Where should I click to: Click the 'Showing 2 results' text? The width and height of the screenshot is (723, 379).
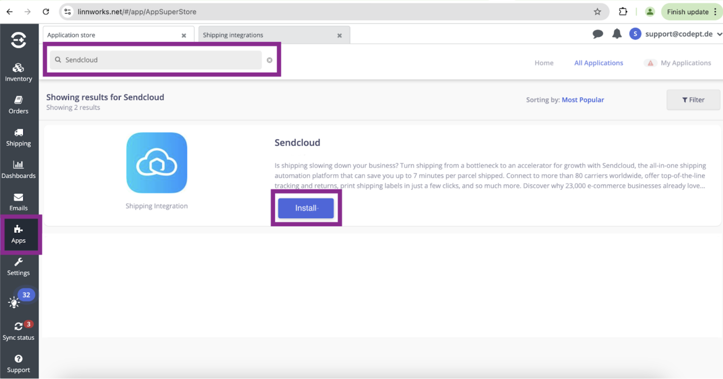(73, 107)
